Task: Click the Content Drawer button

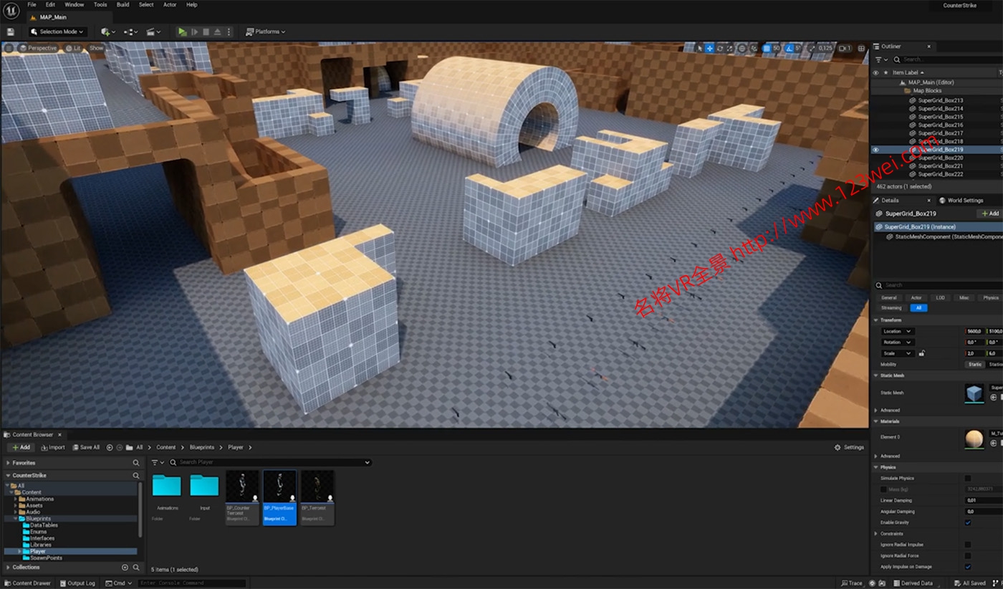Action: pyautogui.click(x=27, y=583)
